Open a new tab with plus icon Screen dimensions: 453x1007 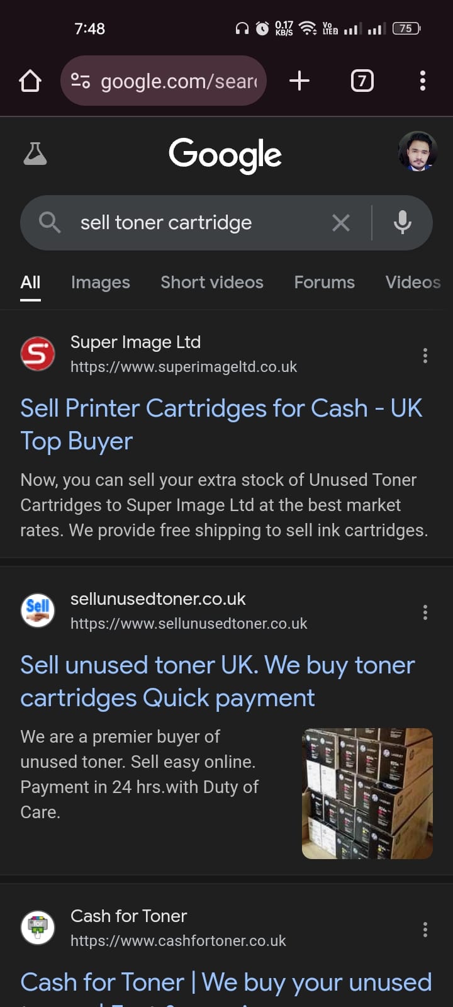click(x=299, y=81)
